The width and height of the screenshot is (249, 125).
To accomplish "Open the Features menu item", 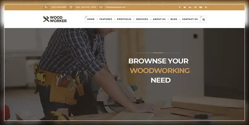I will (106, 19).
